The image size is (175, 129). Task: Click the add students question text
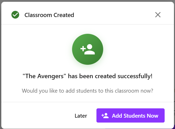click(88, 91)
